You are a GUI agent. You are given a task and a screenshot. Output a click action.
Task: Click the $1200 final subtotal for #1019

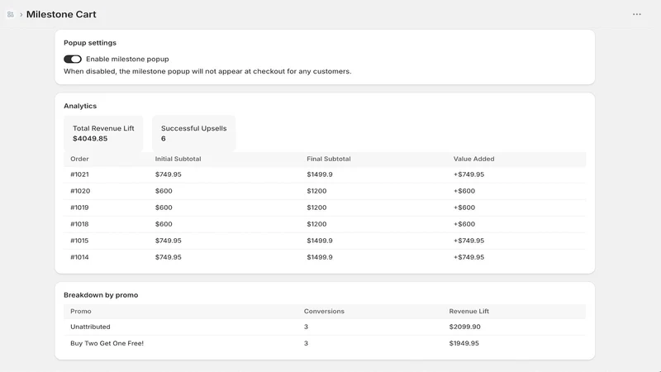pos(316,207)
